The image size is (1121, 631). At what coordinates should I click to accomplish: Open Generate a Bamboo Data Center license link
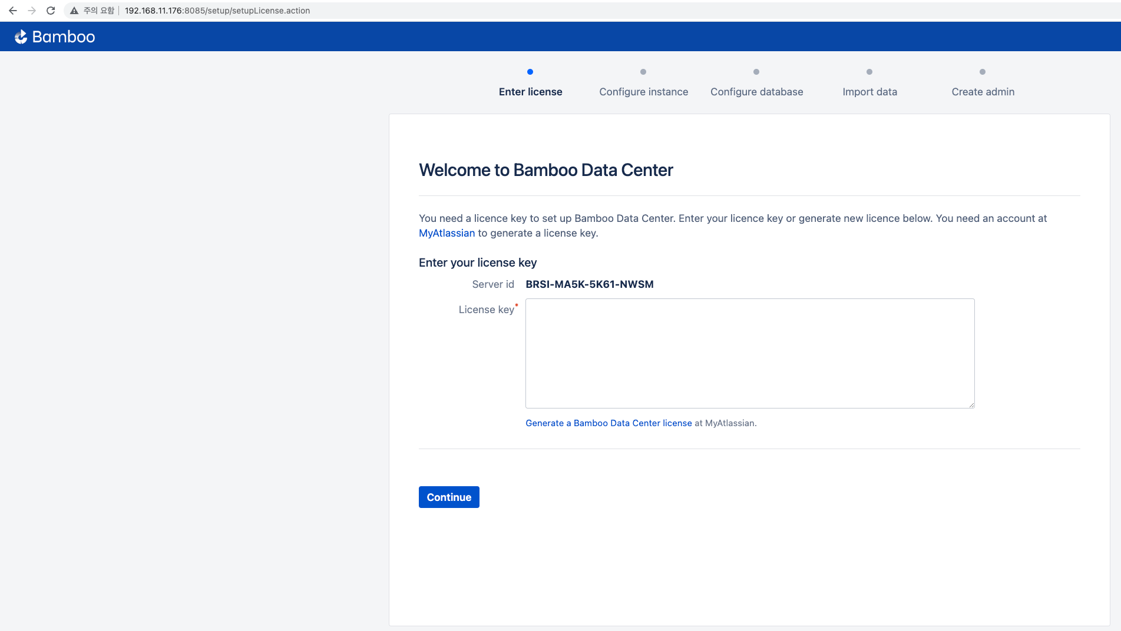tap(609, 423)
